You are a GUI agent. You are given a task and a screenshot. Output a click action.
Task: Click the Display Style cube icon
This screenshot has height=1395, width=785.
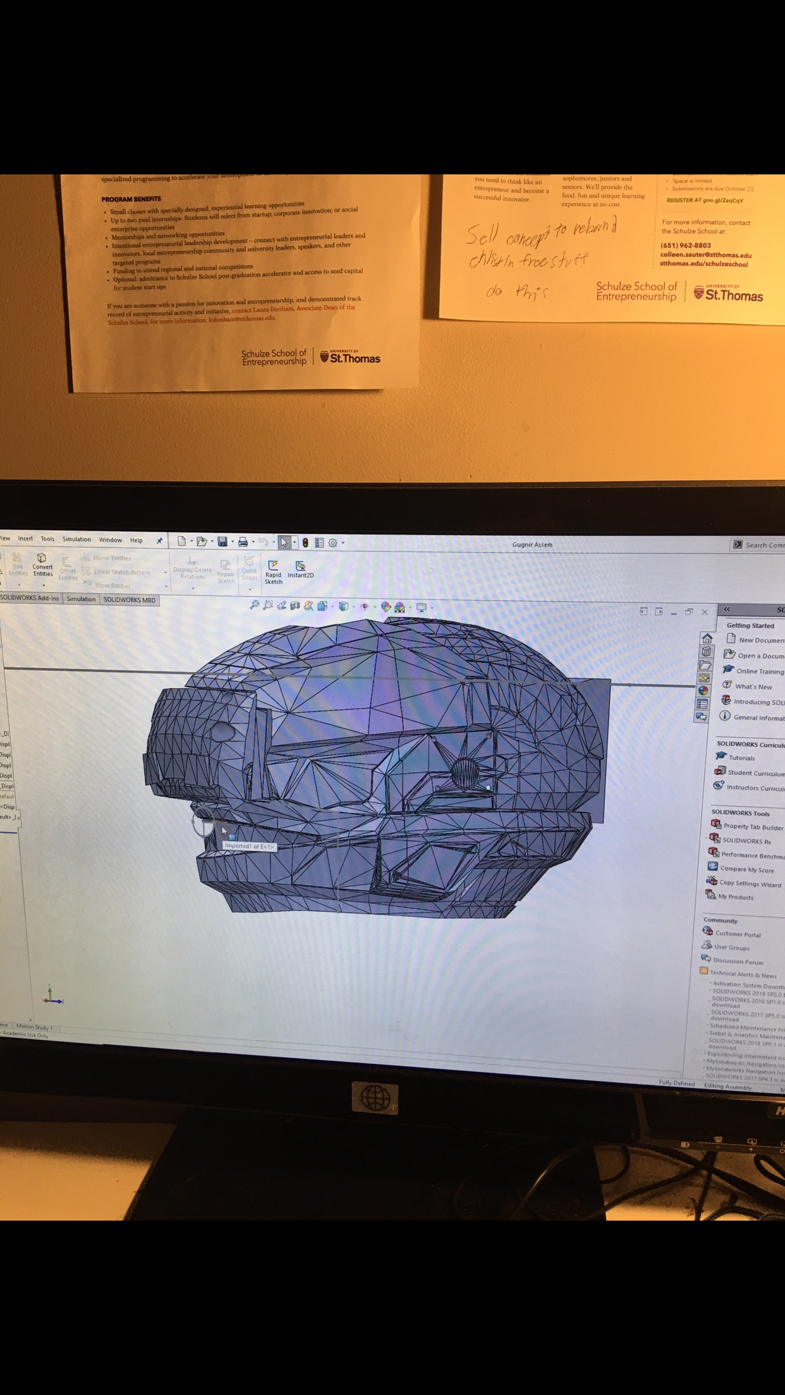pyautogui.click(x=343, y=607)
